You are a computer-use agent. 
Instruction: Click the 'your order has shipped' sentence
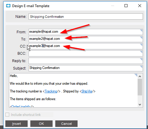click(49, 84)
